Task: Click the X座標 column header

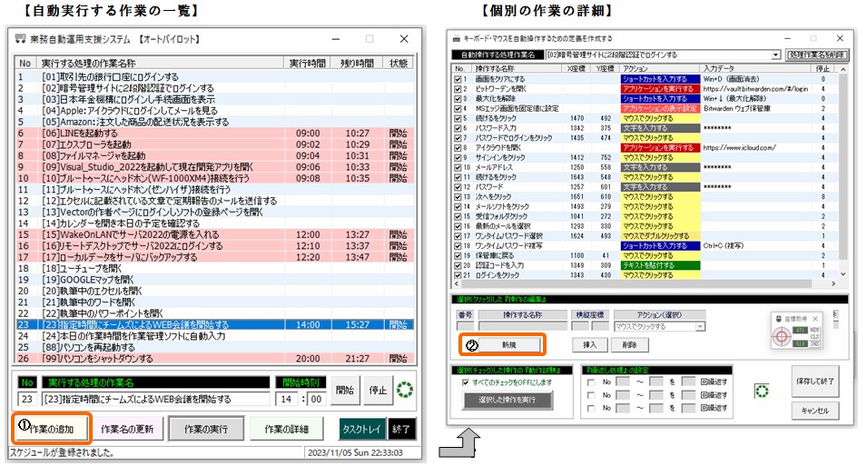Action: 576,69
